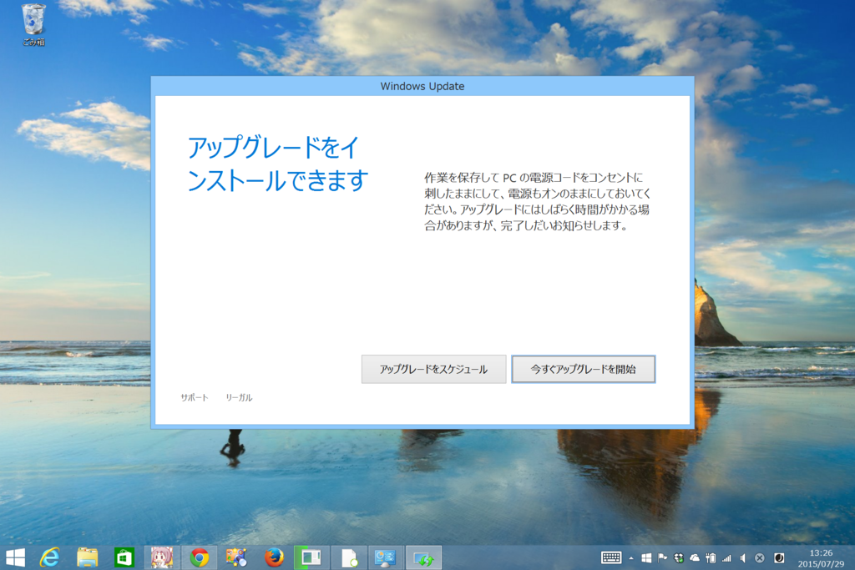Click the アップグレードをインストールできます heading
The image size is (855, 570).
coord(278,164)
